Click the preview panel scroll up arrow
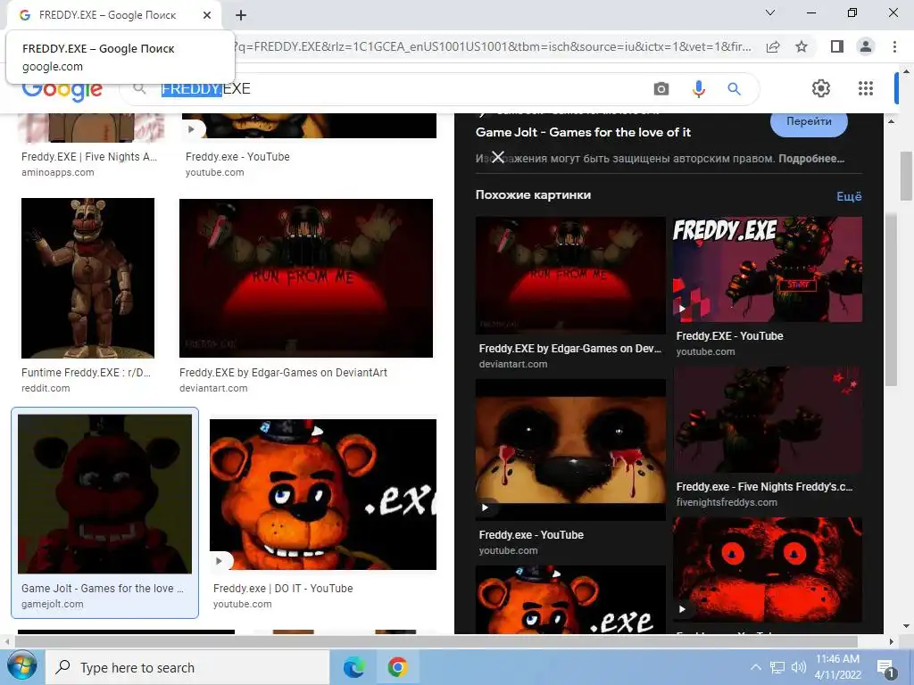This screenshot has width=914, height=685. (x=892, y=121)
